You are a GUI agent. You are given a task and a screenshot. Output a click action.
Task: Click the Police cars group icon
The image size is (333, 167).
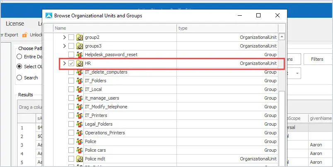coord(80,150)
